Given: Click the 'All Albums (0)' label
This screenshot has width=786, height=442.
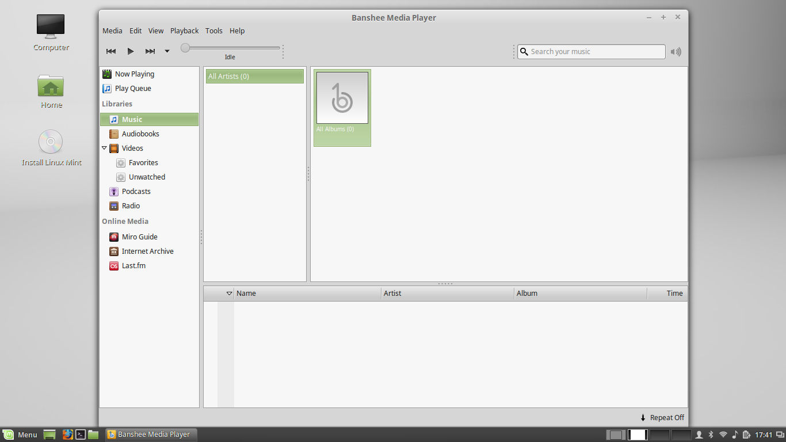Looking at the screenshot, I should [x=335, y=129].
